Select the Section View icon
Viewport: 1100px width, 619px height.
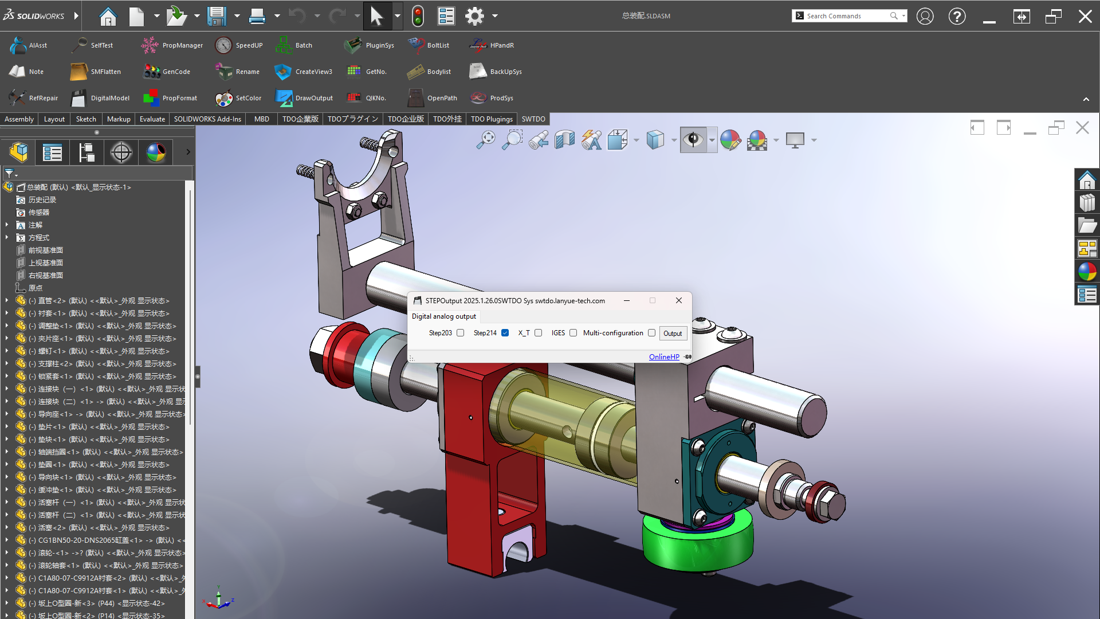pos(564,140)
